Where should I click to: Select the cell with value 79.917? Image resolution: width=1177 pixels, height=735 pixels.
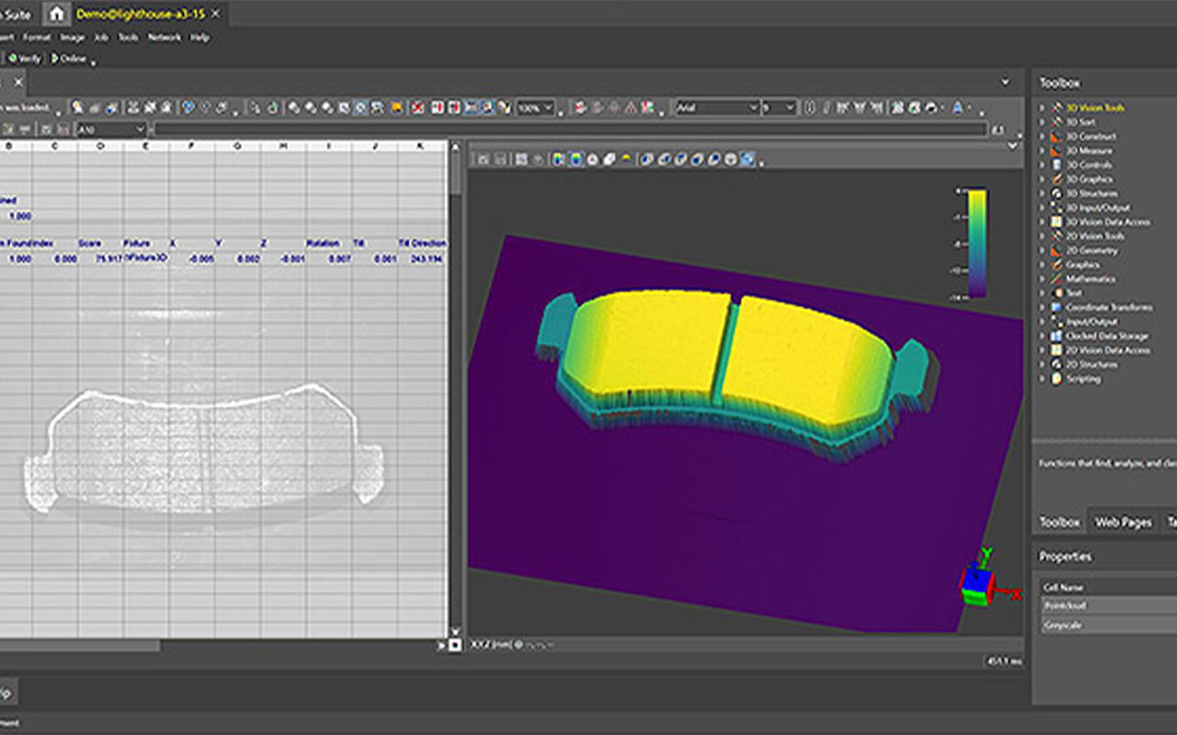point(100,259)
